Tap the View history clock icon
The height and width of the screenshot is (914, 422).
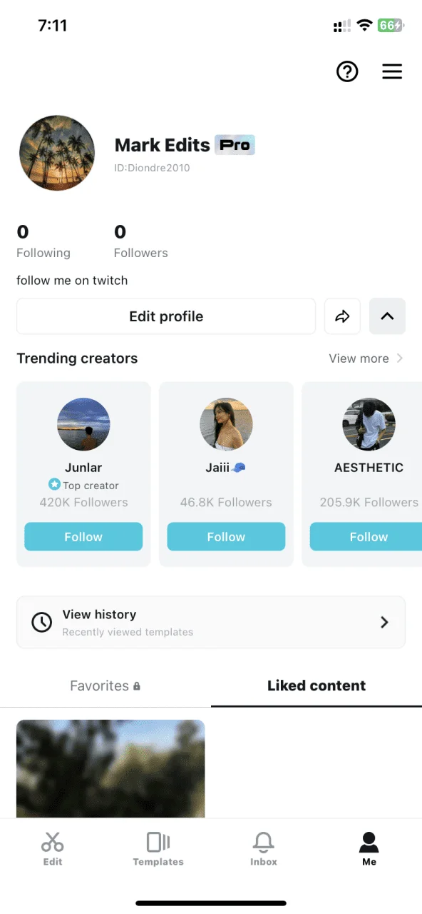tap(42, 622)
